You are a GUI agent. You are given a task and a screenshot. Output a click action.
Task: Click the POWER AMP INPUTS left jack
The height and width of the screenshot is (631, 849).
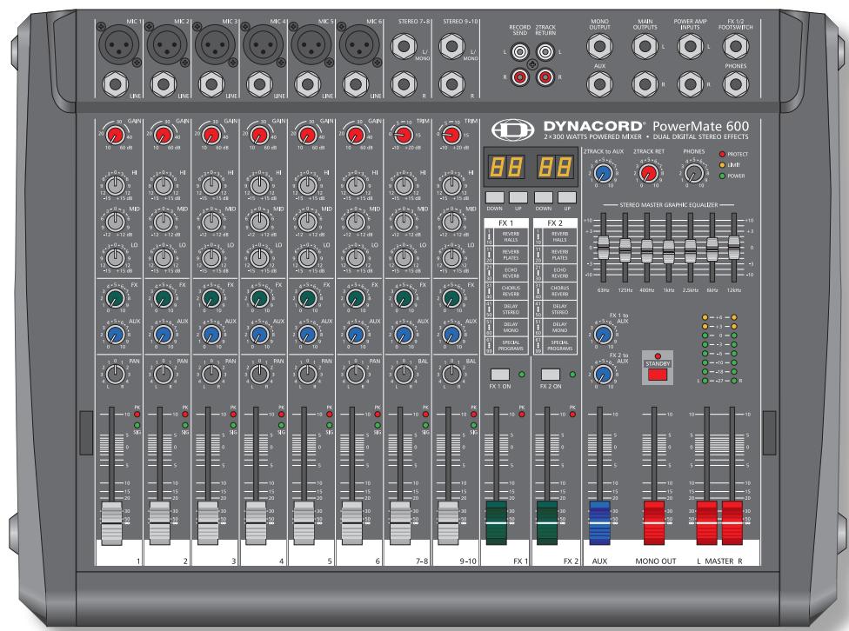click(690, 45)
